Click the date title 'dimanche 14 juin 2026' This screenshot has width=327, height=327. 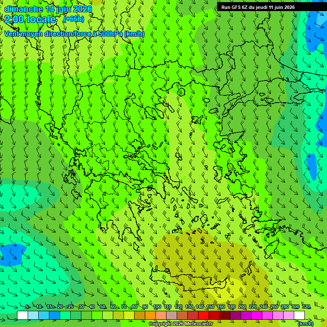click(48, 9)
